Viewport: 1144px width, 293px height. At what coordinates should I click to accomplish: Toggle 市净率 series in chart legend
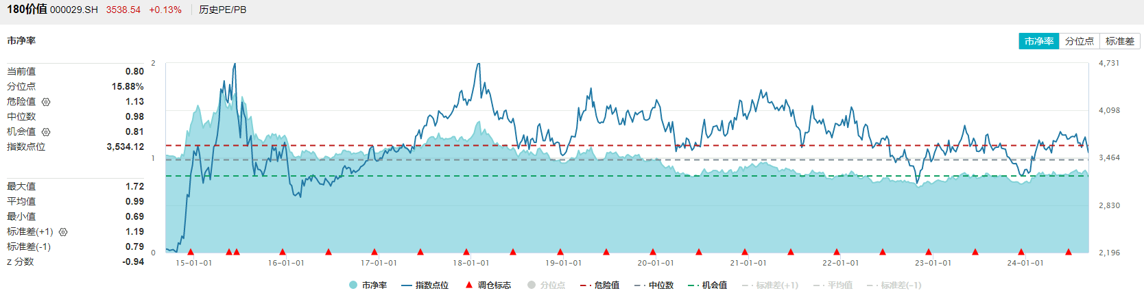(x=368, y=285)
